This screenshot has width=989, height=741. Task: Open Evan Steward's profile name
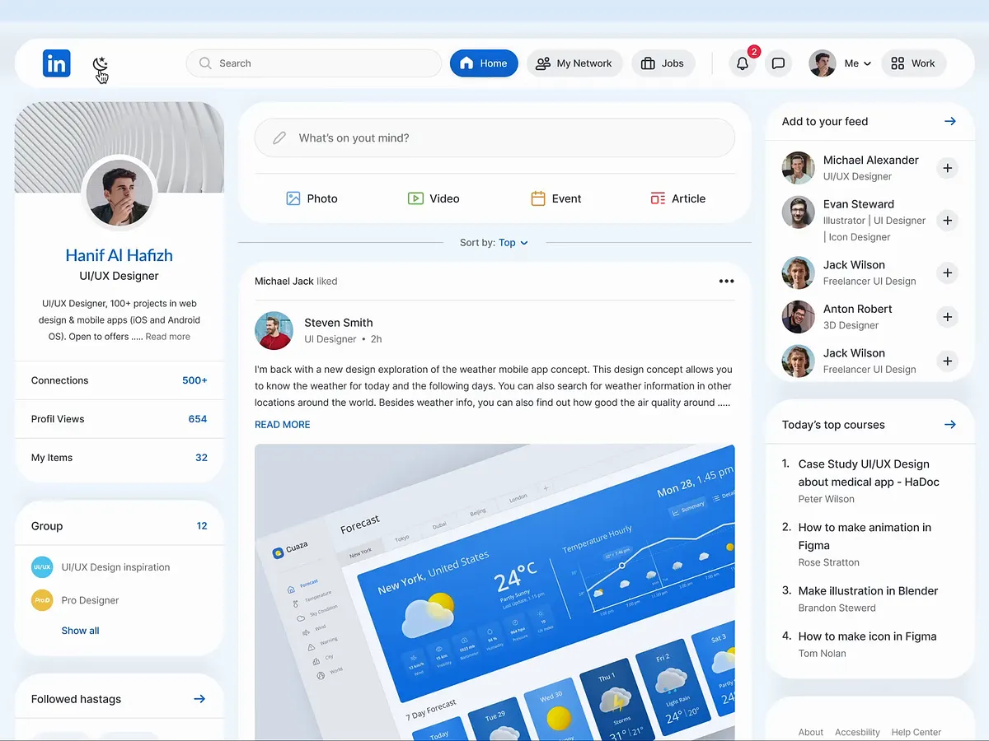click(859, 204)
